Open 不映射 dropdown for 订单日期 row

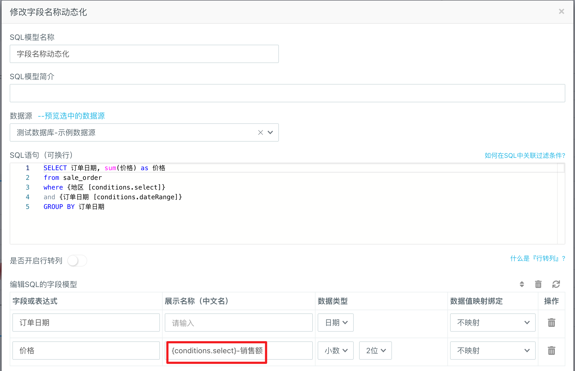coord(493,323)
